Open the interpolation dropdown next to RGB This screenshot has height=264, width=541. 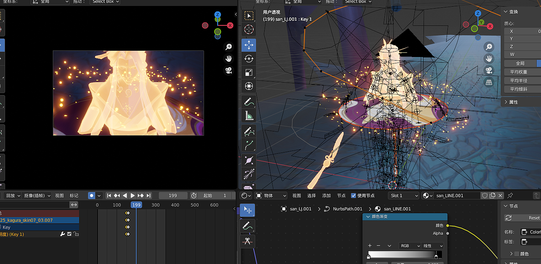pyautogui.click(x=432, y=246)
